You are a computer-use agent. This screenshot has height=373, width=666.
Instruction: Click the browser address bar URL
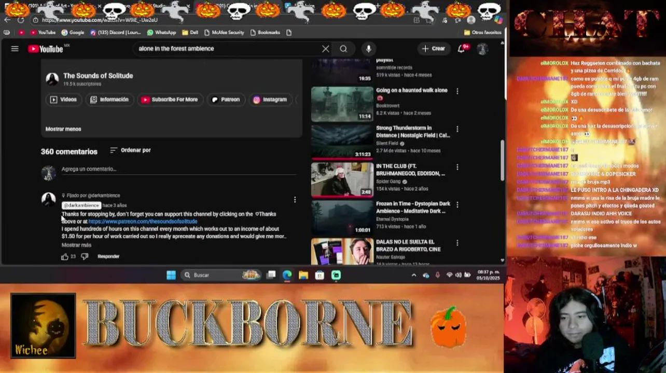pyautogui.click(x=100, y=20)
